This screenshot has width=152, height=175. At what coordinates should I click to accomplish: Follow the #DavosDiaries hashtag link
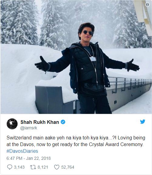[22, 151]
